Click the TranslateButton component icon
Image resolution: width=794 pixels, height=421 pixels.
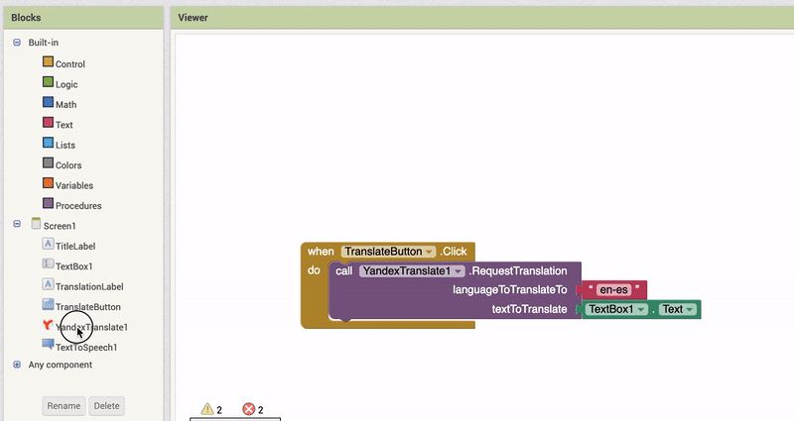point(48,304)
